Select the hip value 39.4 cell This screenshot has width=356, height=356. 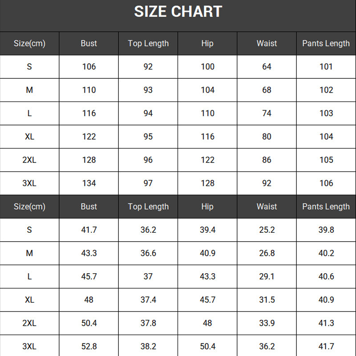tap(207, 230)
